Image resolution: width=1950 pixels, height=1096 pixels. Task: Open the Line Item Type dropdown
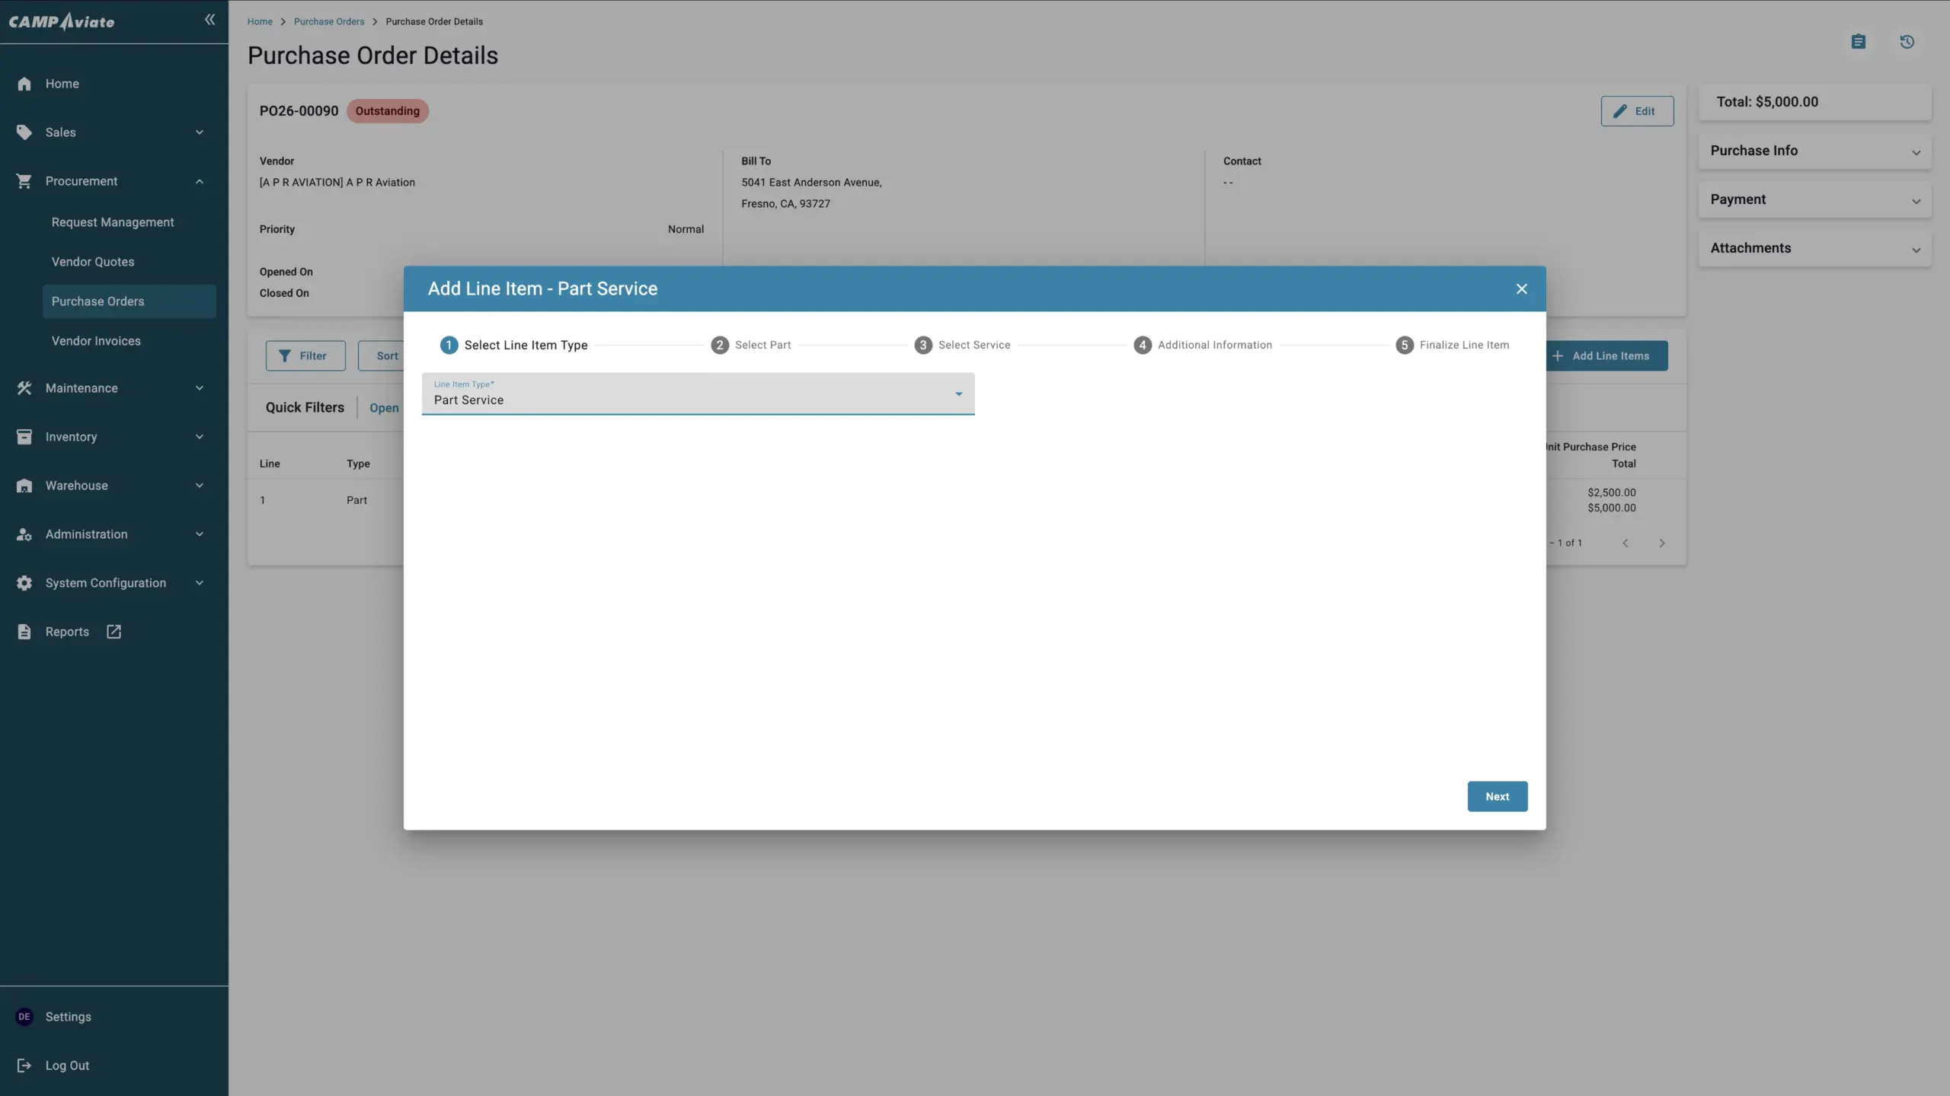(698, 394)
